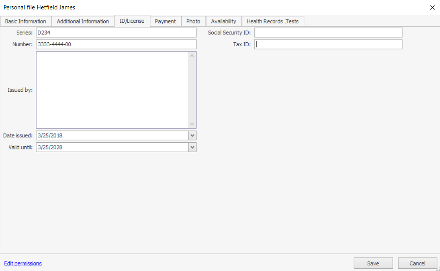Switch to the Availability tab
The height and width of the screenshot is (271, 440).
click(x=224, y=21)
